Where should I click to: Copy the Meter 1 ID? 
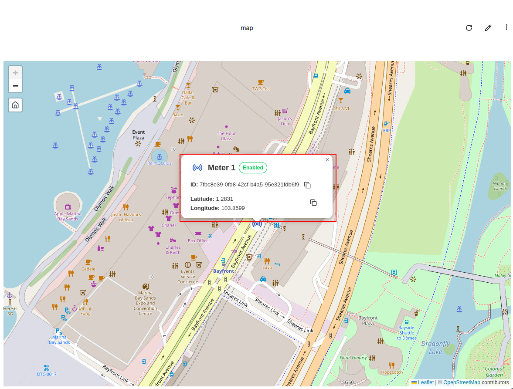[307, 185]
